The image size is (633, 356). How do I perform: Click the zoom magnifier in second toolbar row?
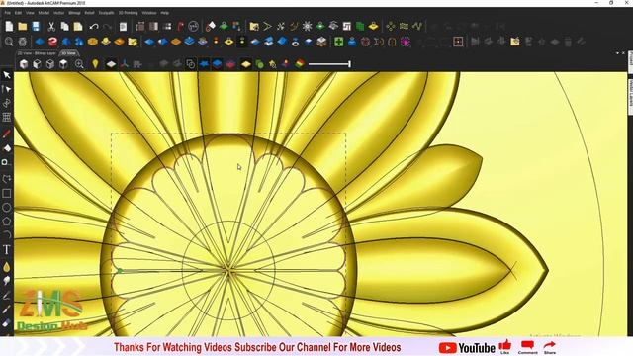point(9,42)
